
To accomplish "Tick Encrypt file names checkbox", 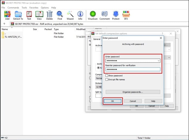I will (107, 80).
